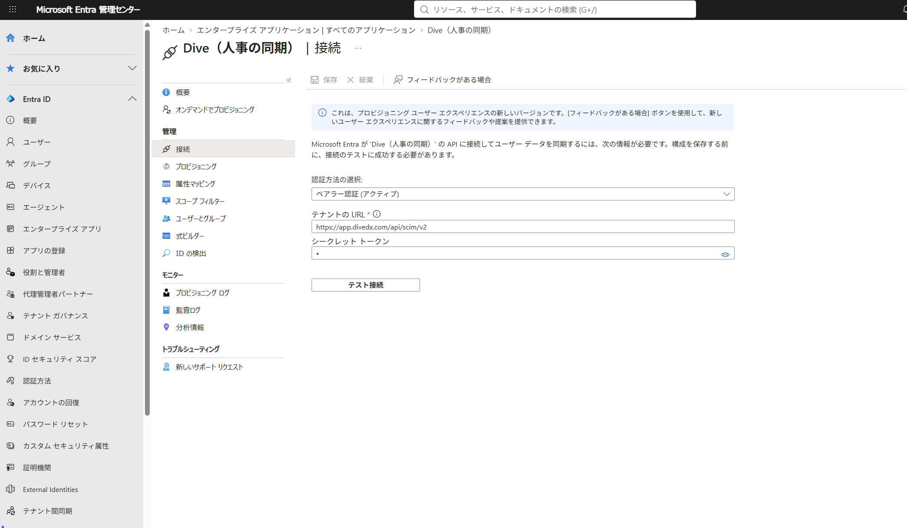Open ユーザー in the left navigation
Screen dimensions: 907x528
coord(37,142)
